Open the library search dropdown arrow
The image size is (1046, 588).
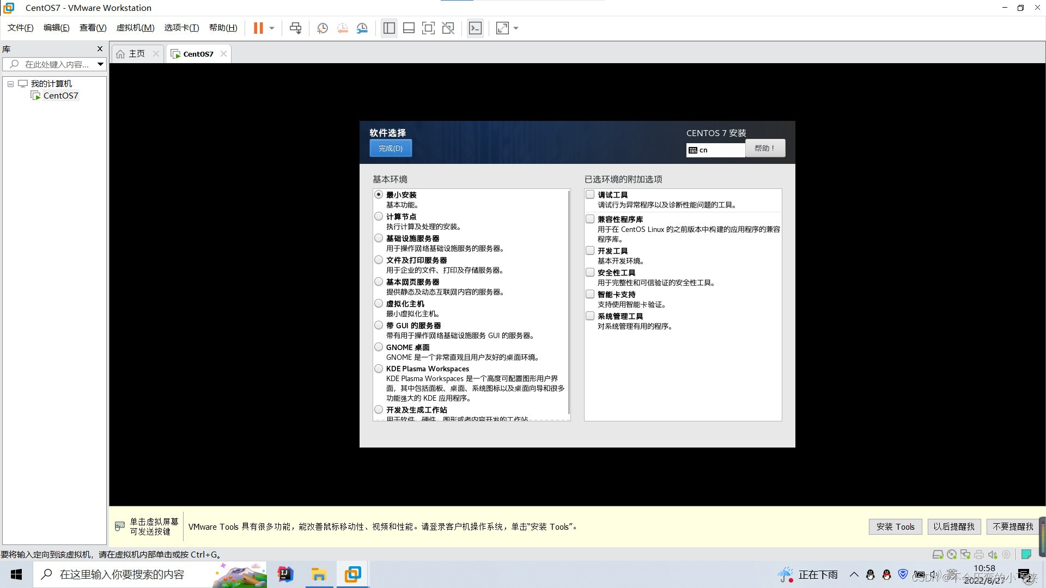click(x=100, y=64)
